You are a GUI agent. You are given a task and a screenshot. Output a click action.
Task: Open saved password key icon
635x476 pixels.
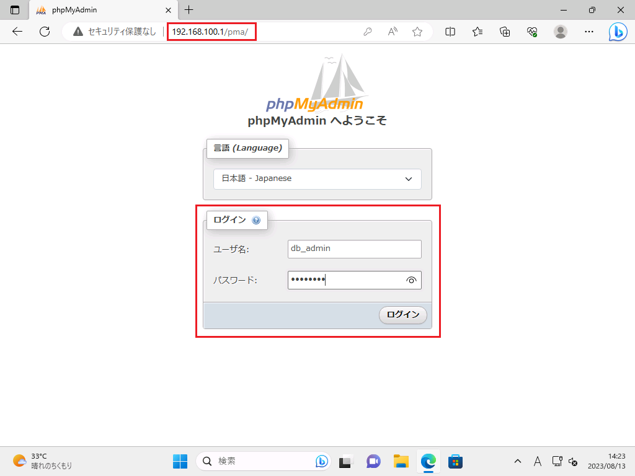tap(368, 32)
